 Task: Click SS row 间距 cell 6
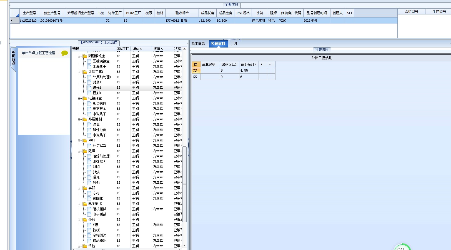[249, 77]
